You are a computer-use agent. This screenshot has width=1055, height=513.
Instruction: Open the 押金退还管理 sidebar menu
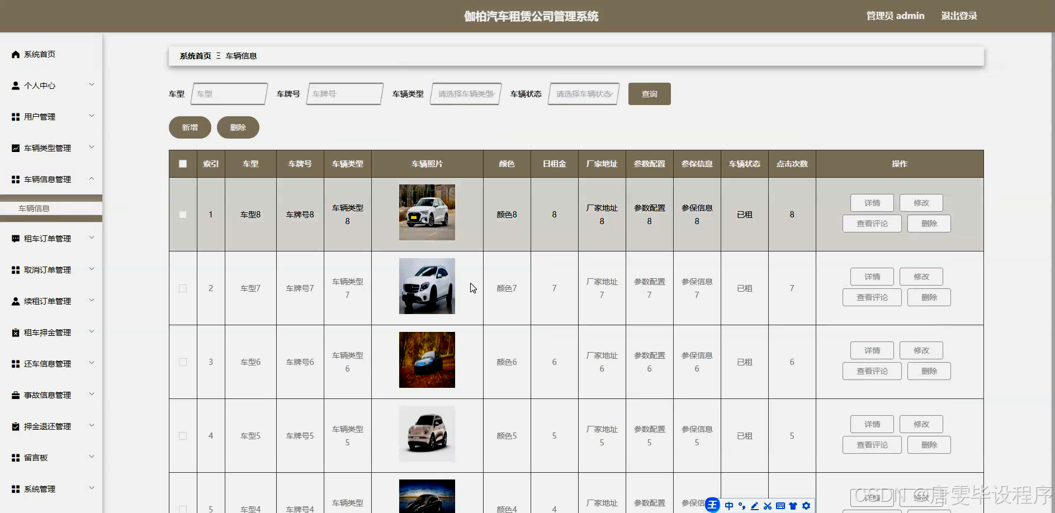[x=51, y=426]
